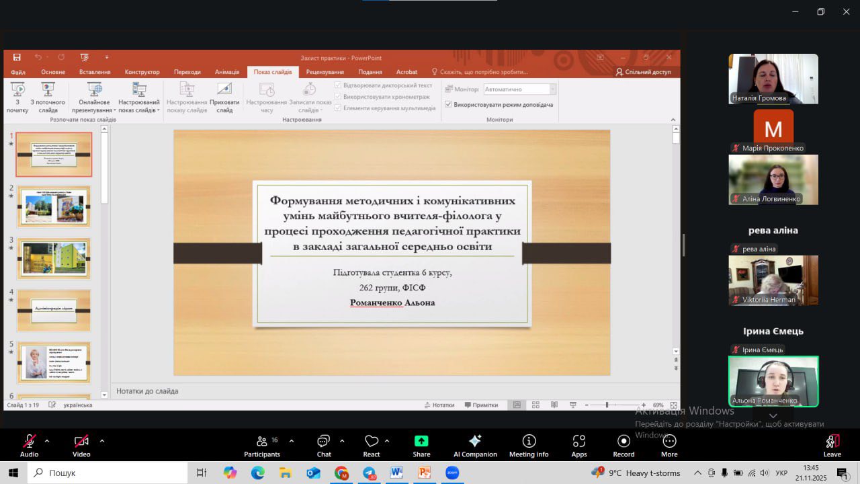
Task: Open the Zoom Apps panel
Action: pos(579,446)
